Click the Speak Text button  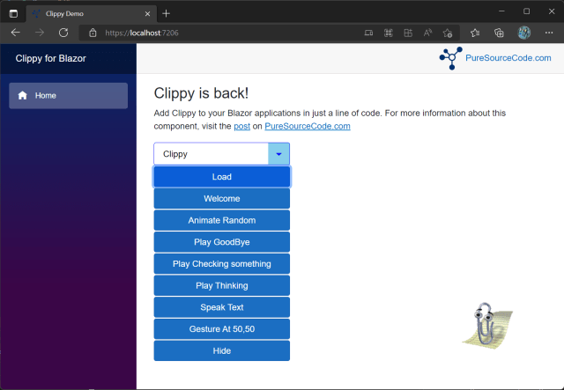click(x=221, y=307)
